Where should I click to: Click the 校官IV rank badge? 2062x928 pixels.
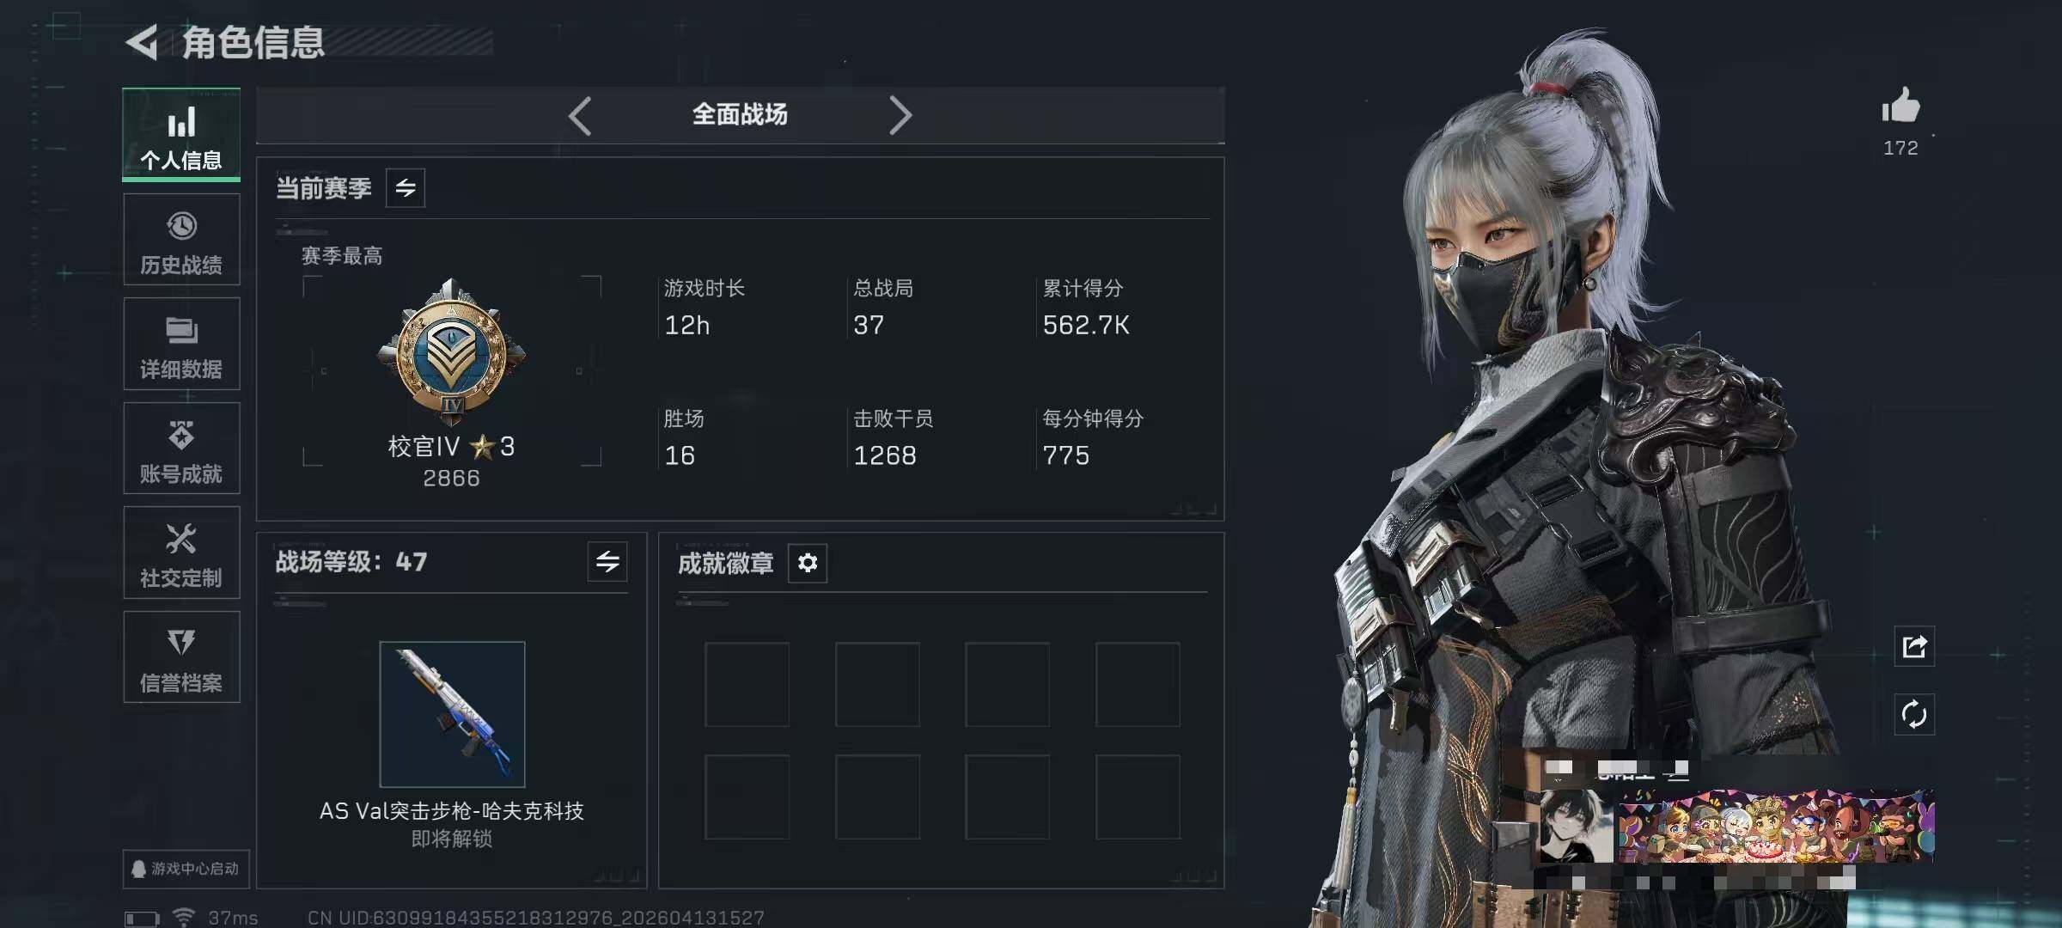click(x=452, y=351)
